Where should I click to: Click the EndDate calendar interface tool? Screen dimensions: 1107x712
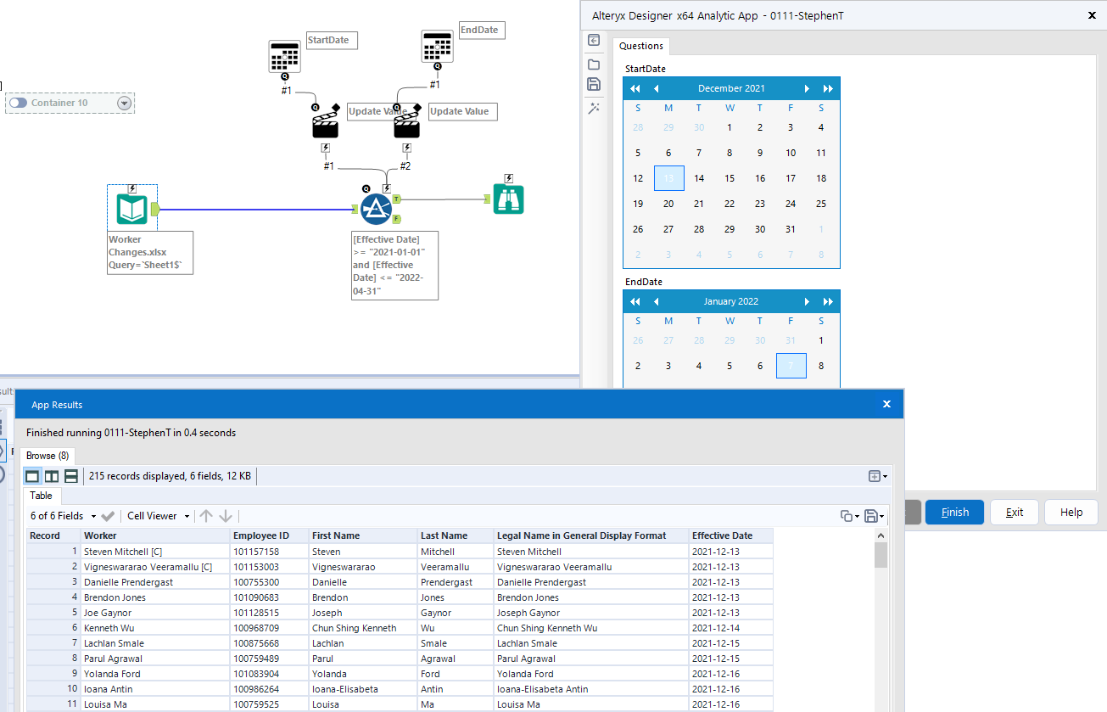(438, 46)
